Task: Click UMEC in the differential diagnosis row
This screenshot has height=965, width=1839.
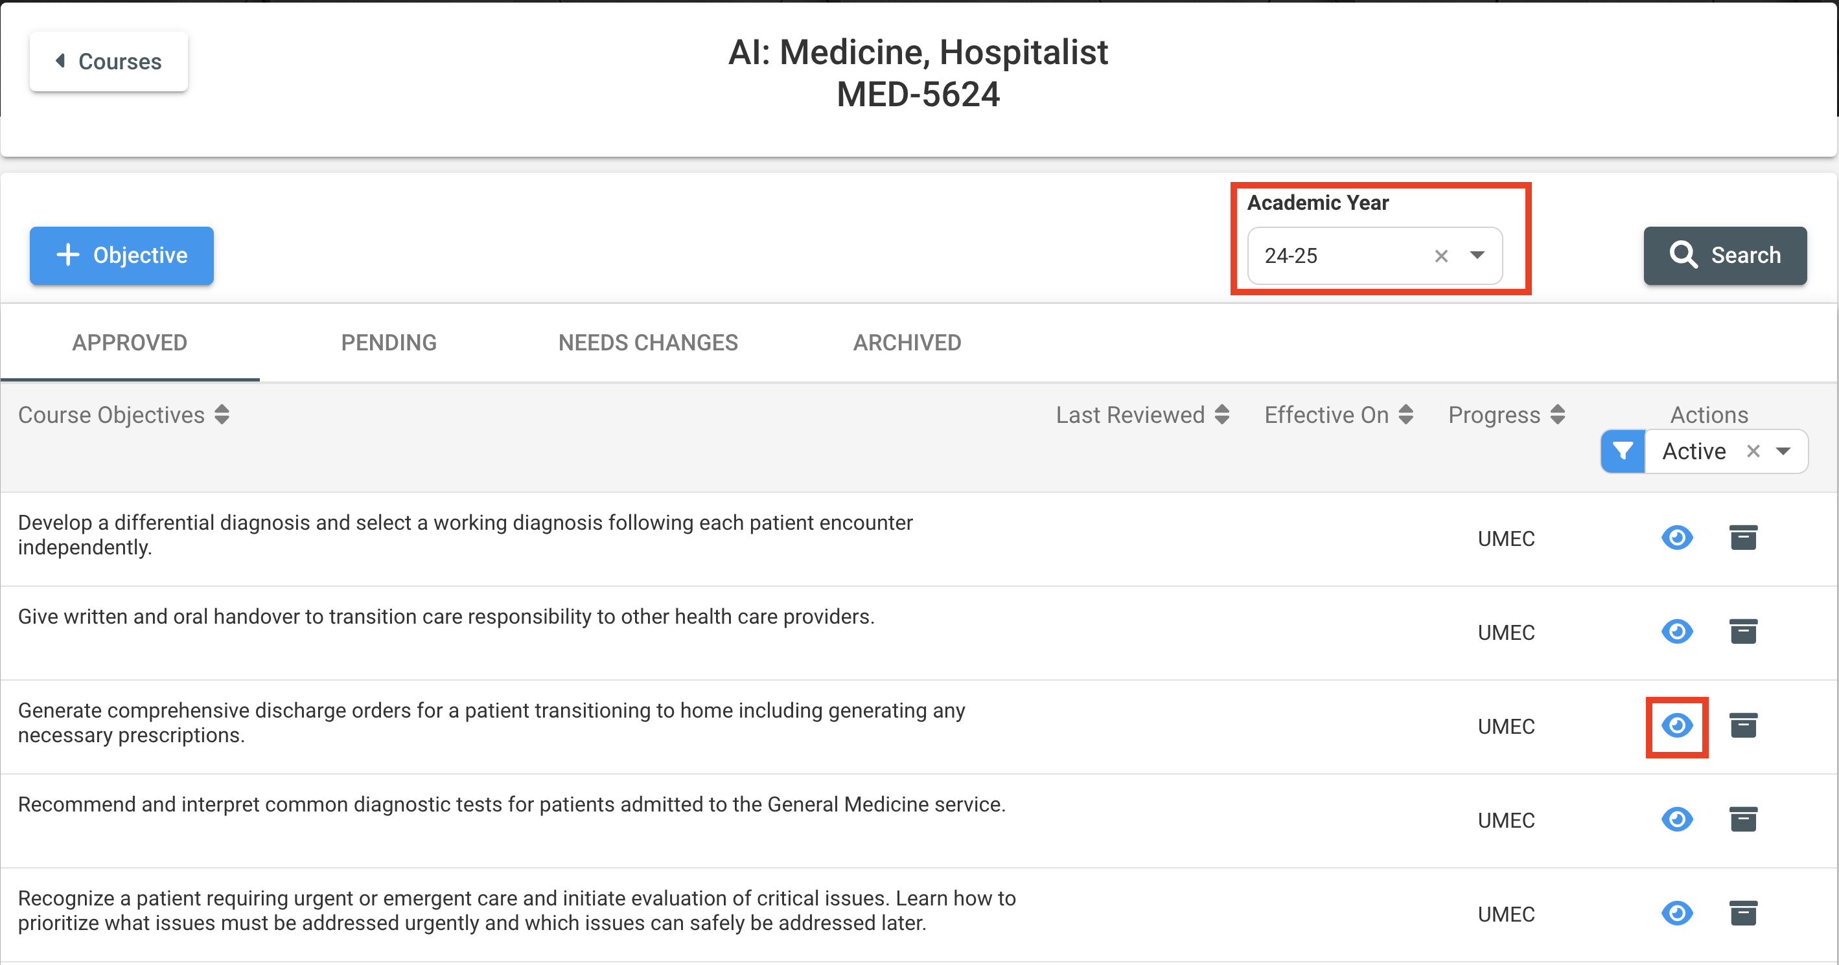Action: coord(1507,539)
